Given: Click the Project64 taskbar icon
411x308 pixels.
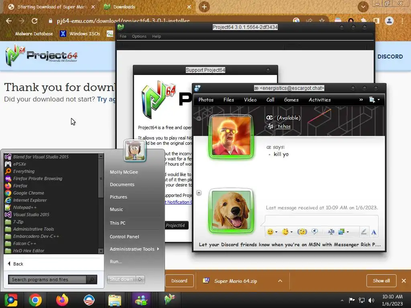Looking at the screenshot, I should pyautogui.click(x=169, y=300).
